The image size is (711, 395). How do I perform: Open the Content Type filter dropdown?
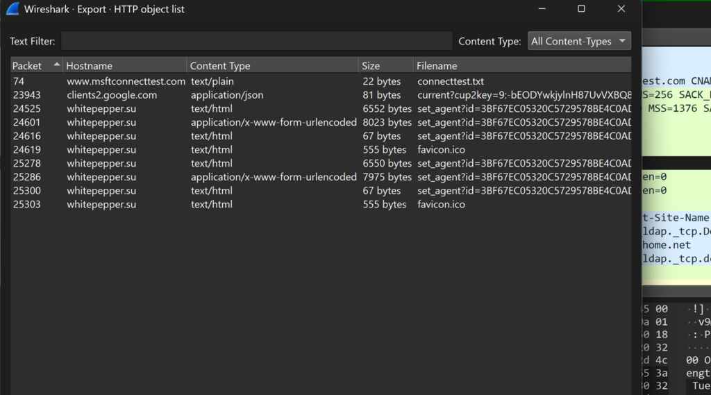(x=579, y=41)
